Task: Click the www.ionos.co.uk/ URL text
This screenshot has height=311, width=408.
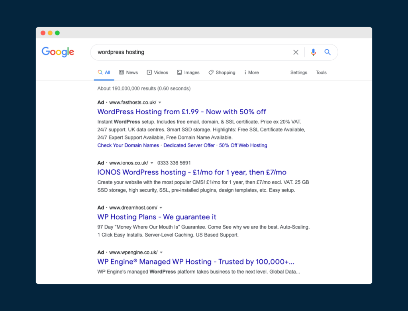Action: pyautogui.click(x=129, y=163)
